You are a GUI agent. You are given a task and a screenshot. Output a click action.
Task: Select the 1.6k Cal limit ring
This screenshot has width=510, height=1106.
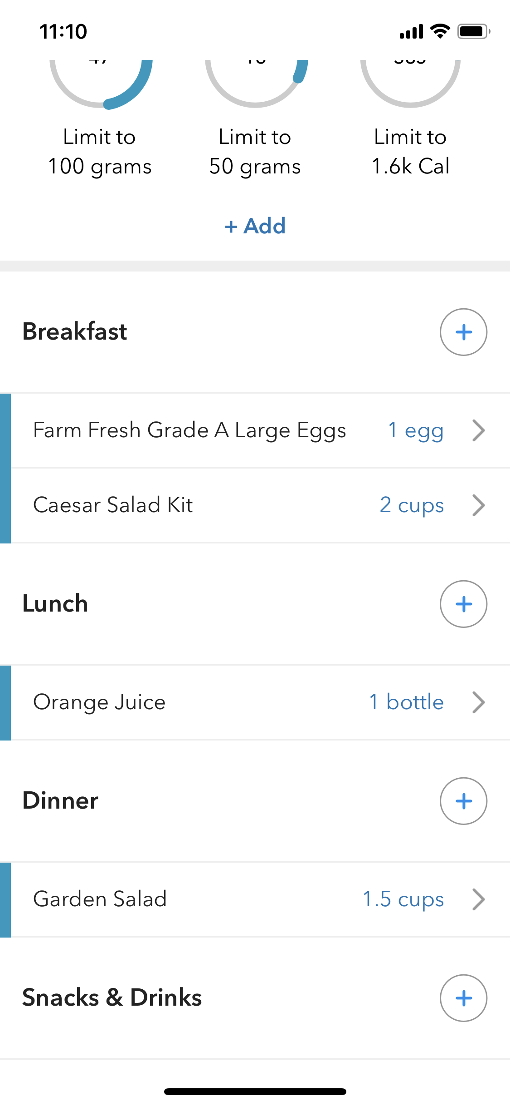pos(410,82)
